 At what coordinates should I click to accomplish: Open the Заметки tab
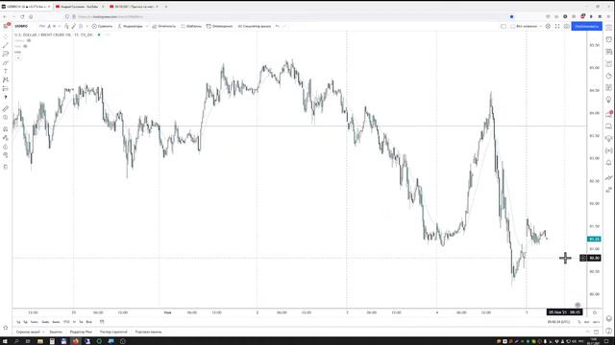56,332
